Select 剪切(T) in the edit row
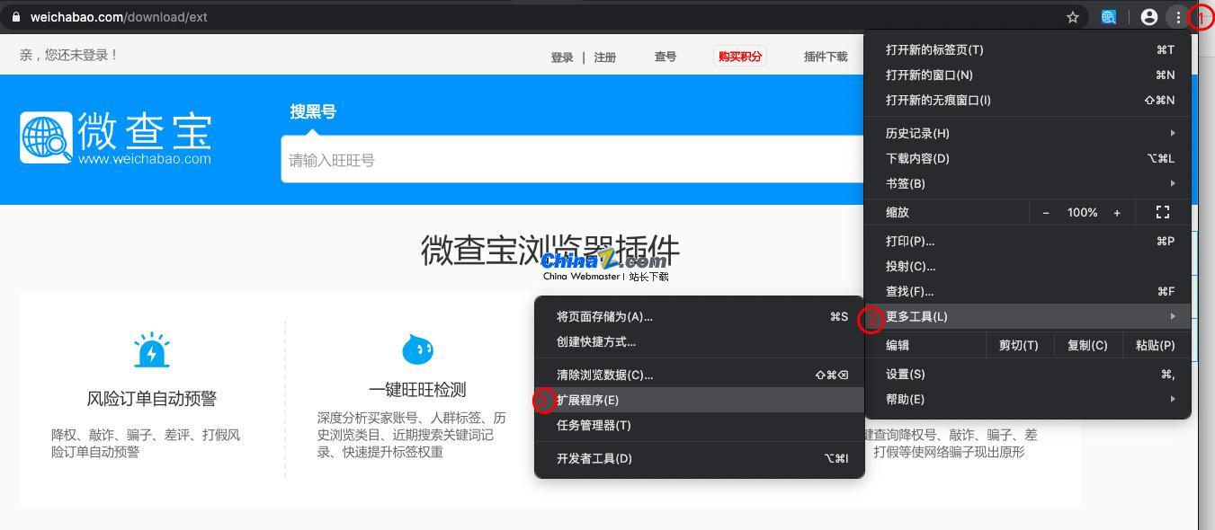This screenshot has width=1215, height=530. tap(1018, 345)
